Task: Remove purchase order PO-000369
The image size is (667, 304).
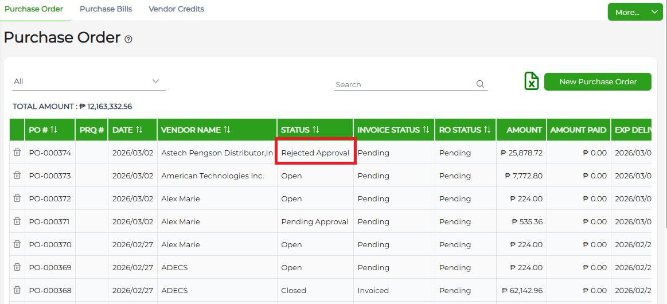Action: tap(17, 267)
